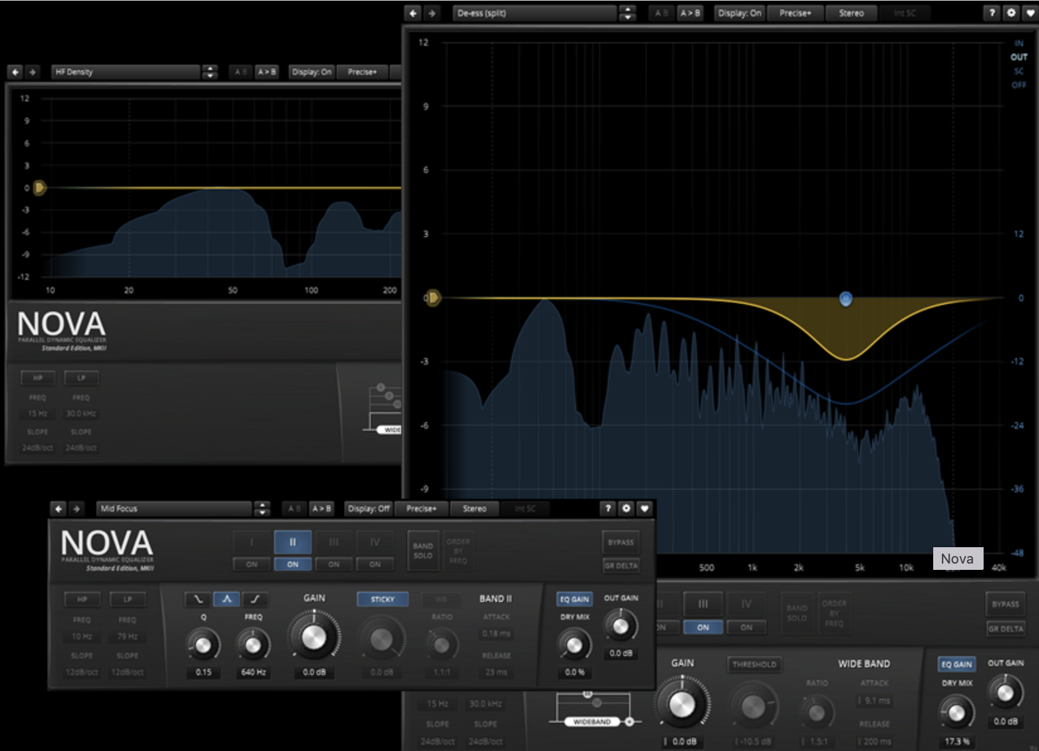This screenshot has width=1039, height=751.
Task: Open the De-ess (split) preset selector
Action: (535, 13)
